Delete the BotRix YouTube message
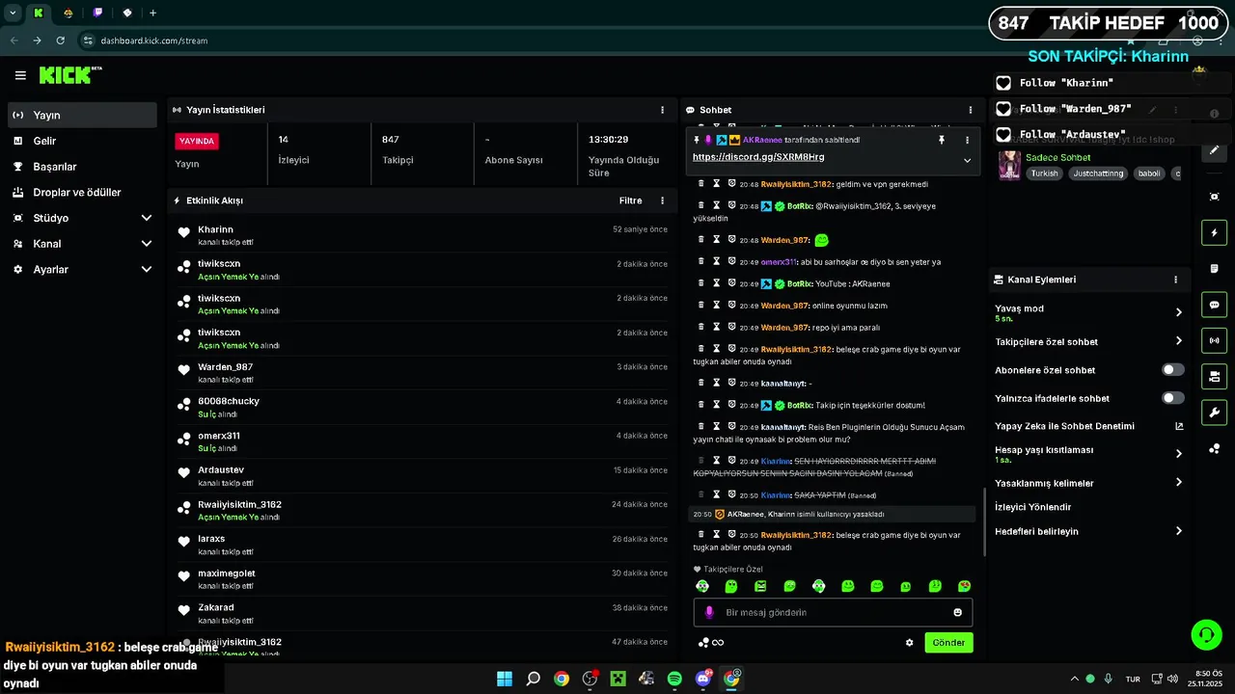 (x=701, y=283)
